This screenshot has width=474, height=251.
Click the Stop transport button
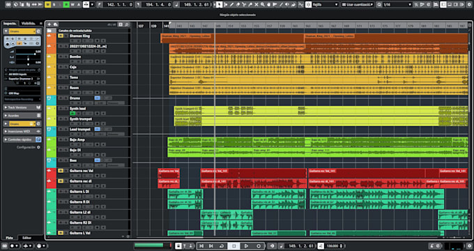tap(234, 246)
